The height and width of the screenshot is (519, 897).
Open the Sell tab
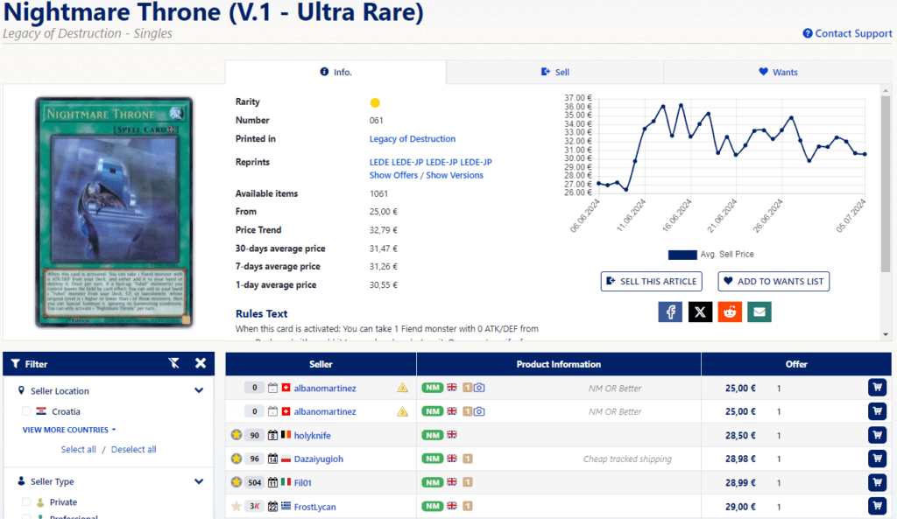point(554,72)
